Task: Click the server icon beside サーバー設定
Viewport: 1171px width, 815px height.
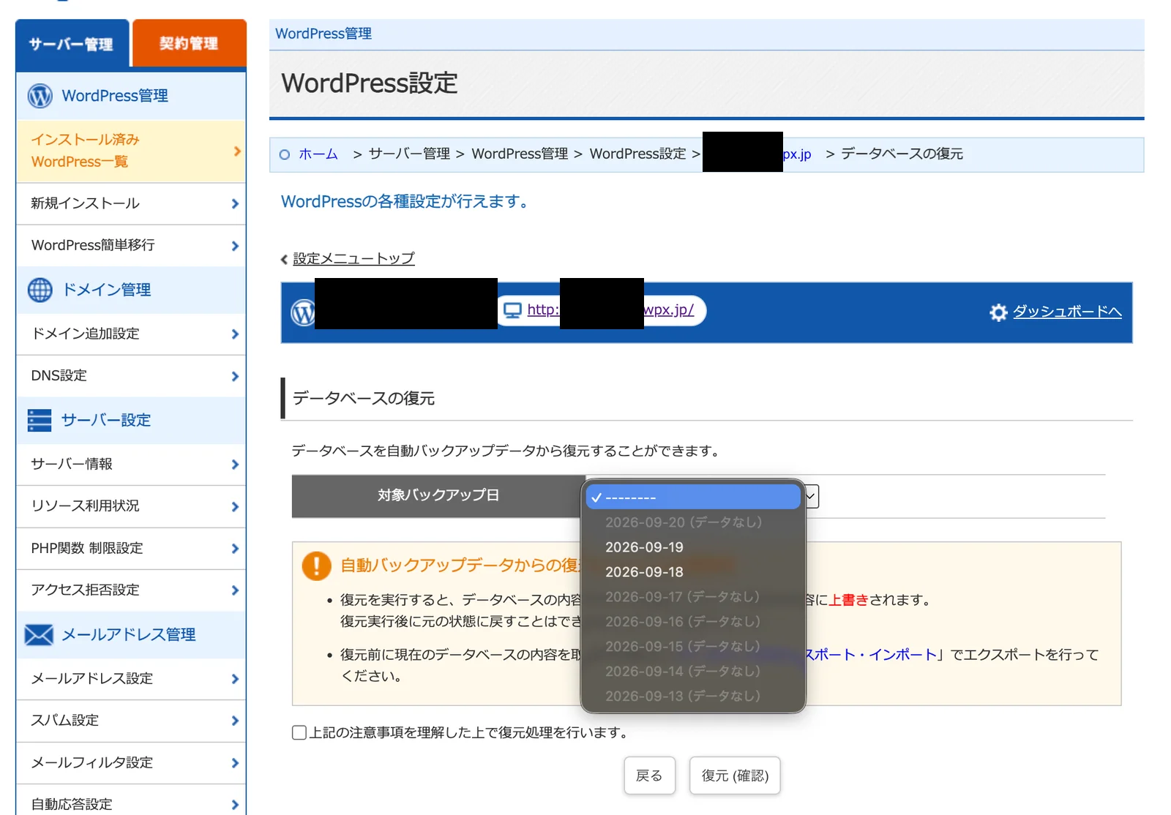Action: click(40, 420)
